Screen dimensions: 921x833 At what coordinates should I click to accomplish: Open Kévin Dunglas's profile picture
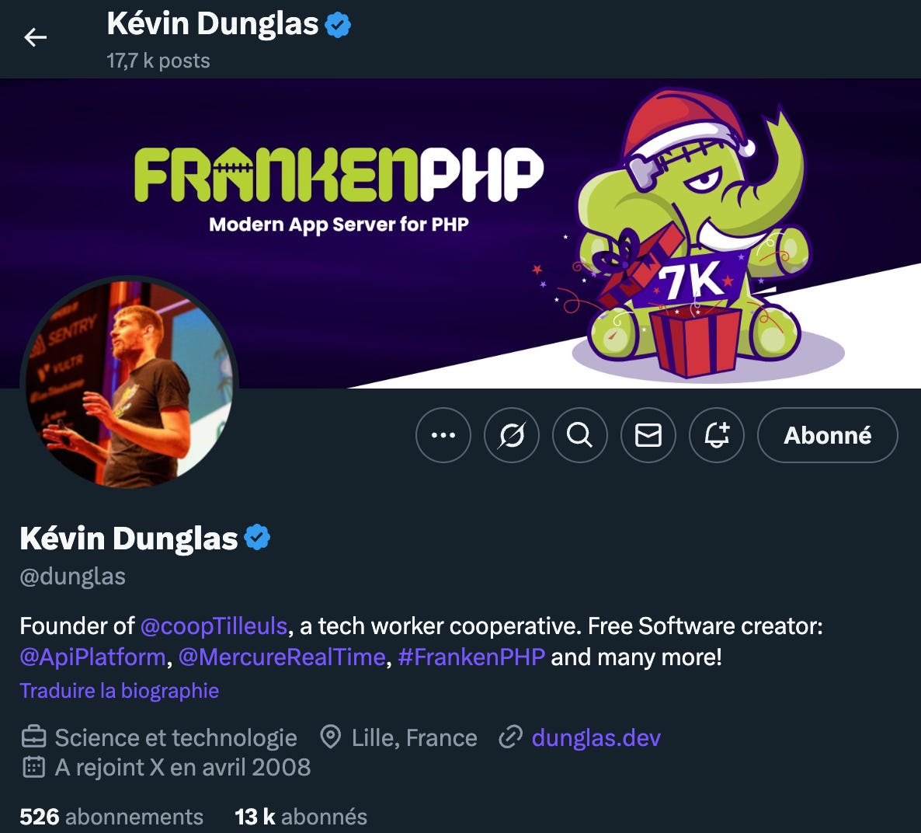(x=129, y=384)
